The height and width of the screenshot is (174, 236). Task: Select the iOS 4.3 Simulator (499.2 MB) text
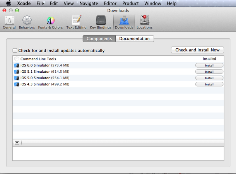(x=45, y=84)
